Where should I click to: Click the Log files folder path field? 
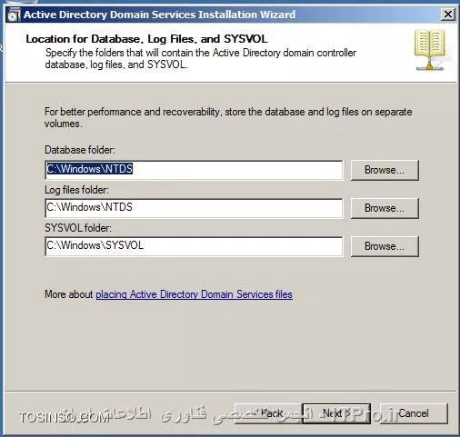pyautogui.click(x=194, y=208)
